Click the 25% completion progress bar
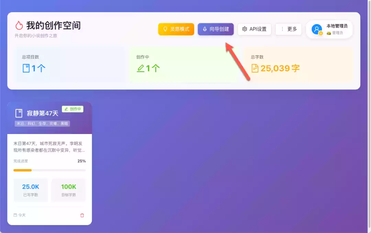Screen dimensions: 371x233 [x=49, y=170]
